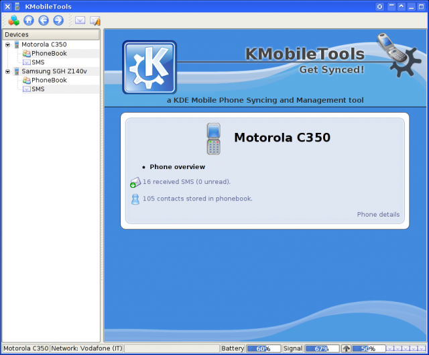The height and width of the screenshot is (355, 429).
Task: Click the received SMS envelope icon
Action: click(x=135, y=183)
